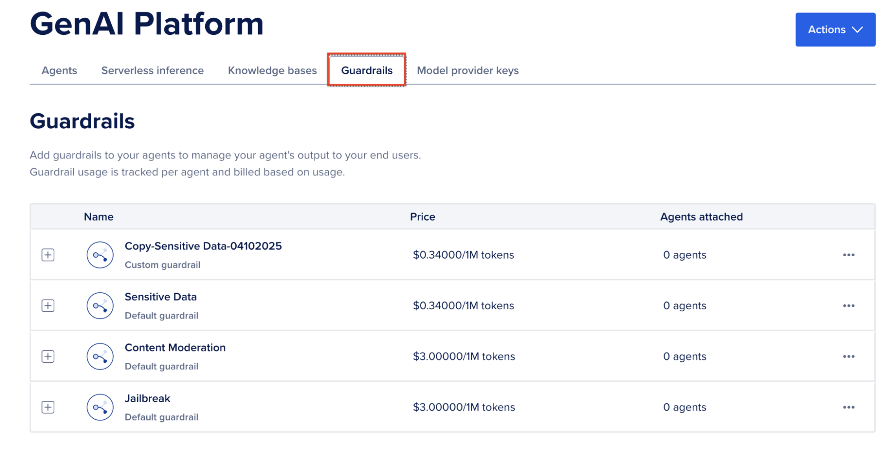
Task: Select the Copy-Sensitive Data guardrail icon
Action: click(x=100, y=255)
